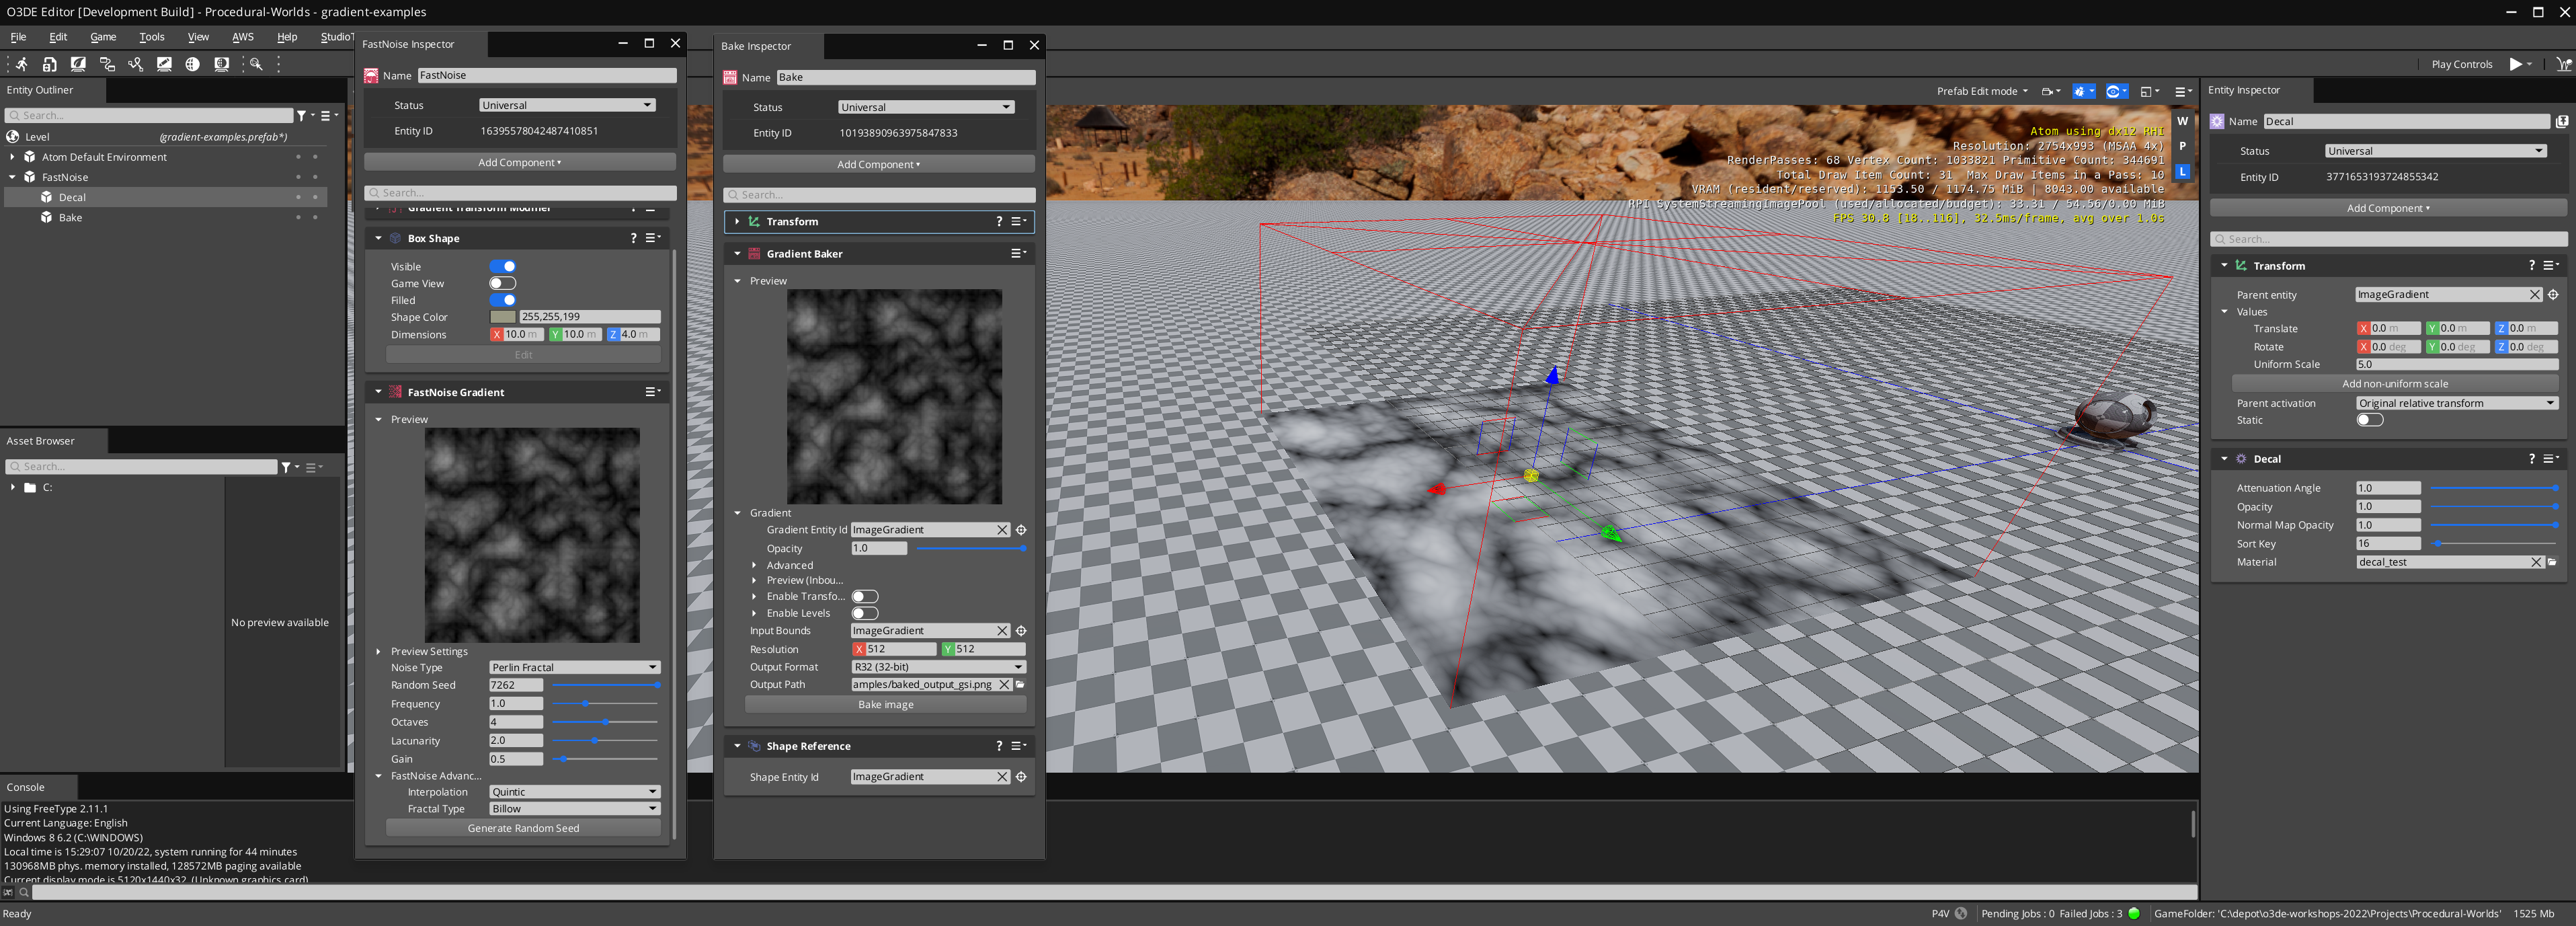
Task: Click the Bake image button
Action: (885, 705)
